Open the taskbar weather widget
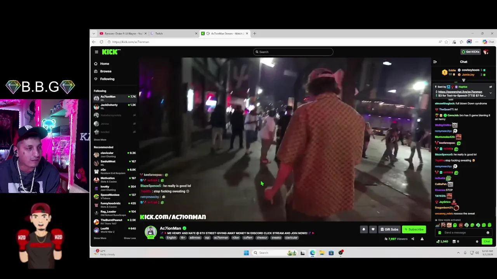497x279 pixels. (x=105, y=253)
